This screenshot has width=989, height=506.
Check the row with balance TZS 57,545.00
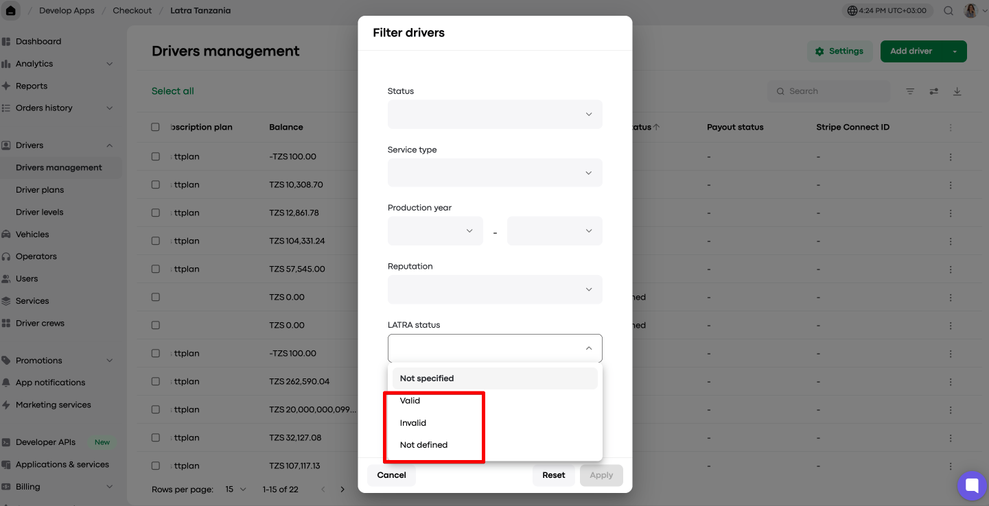pos(155,269)
